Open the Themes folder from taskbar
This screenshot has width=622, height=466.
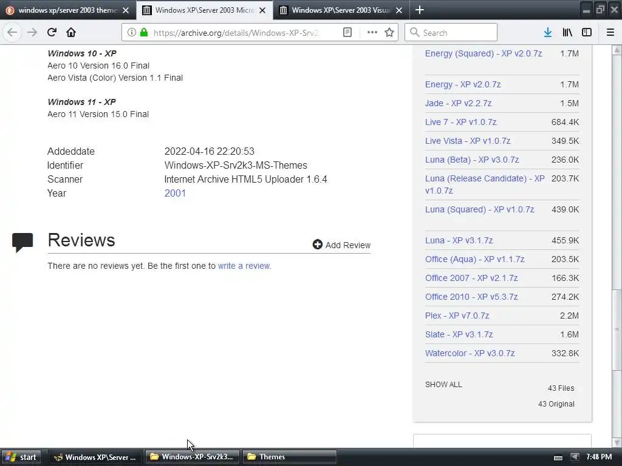coord(290,457)
